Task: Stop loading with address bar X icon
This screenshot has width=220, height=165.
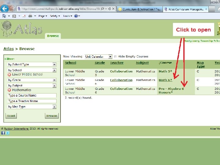Action: [x=113, y=9]
